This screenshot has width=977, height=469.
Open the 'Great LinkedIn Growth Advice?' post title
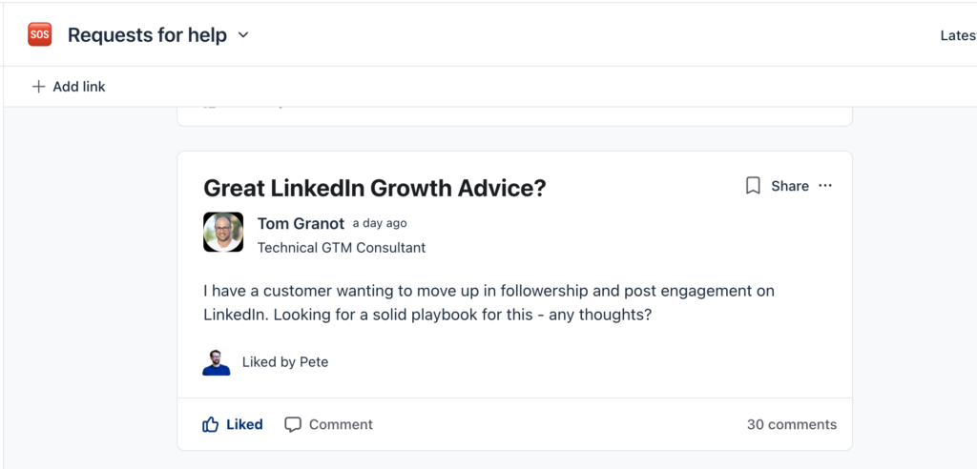click(x=375, y=188)
